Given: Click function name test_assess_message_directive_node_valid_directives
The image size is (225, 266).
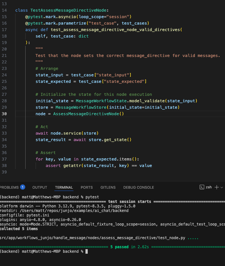Looking at the screenshot, I should click(x=115, y=30).
